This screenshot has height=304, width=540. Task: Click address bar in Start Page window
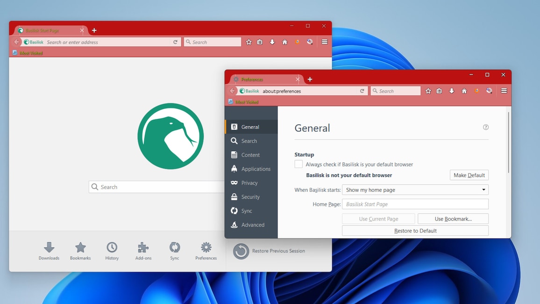coord(101,42)
